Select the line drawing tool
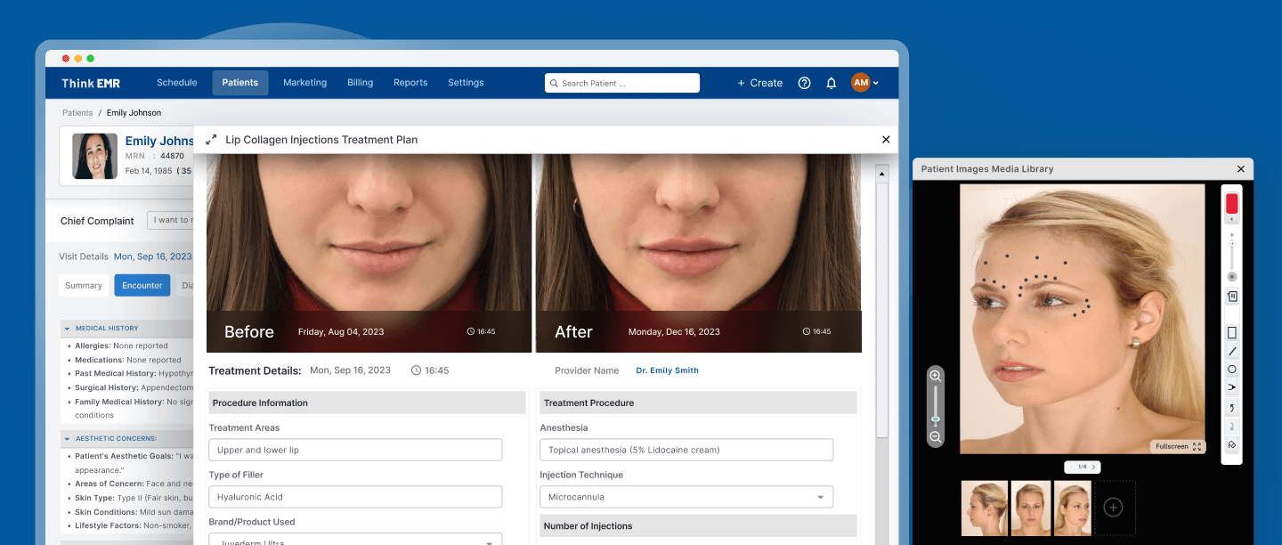 [1232, 352]
